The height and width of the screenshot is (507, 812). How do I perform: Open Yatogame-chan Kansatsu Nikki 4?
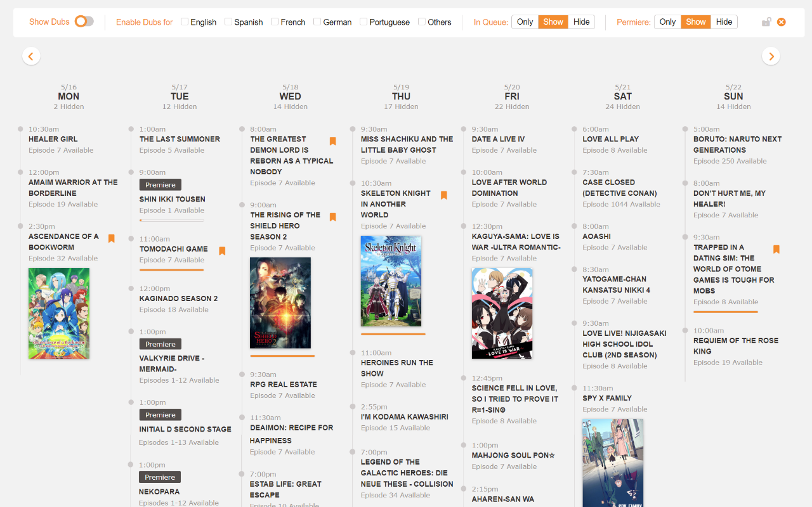[x=617, y=285]
